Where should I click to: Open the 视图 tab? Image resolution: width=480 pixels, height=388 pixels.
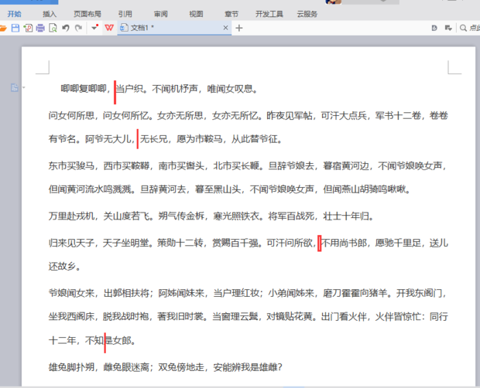(196, 14)
